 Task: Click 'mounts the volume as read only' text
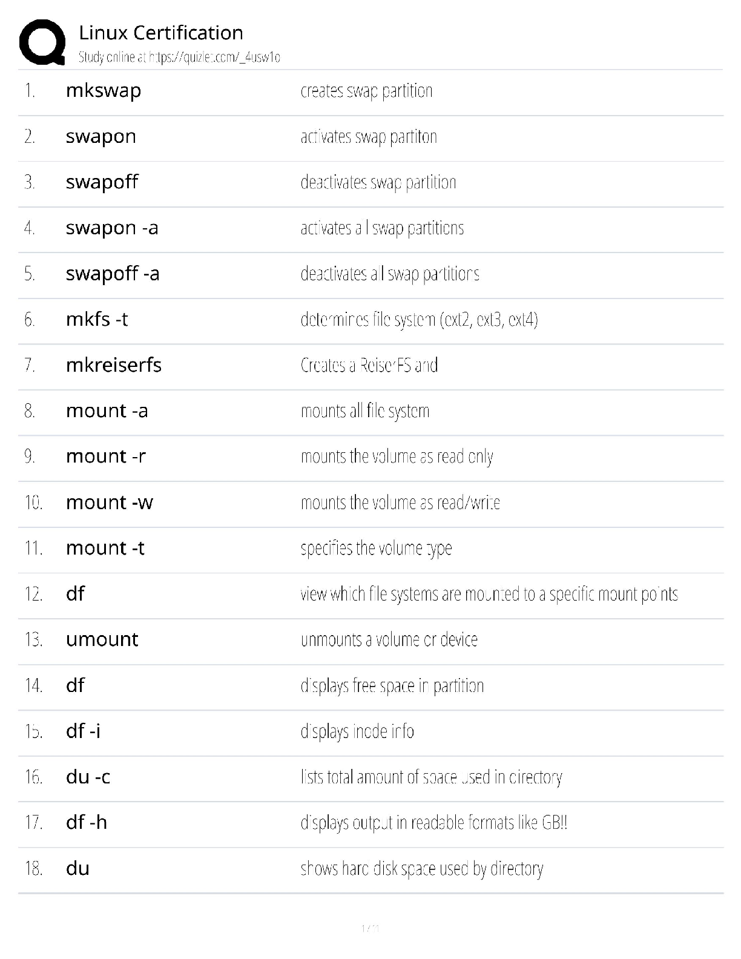pyautogui.click(x=397, y=456)
